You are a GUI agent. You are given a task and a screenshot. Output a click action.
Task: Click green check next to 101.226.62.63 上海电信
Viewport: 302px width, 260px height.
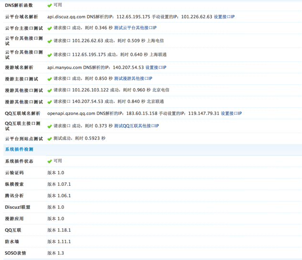coord(50,41)
